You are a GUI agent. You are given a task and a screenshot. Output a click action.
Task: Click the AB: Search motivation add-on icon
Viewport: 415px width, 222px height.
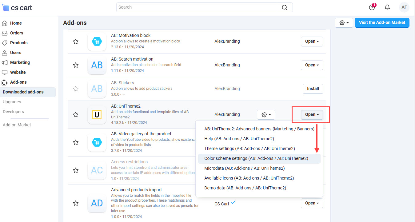pyautogui.click(x=97, y=65)
